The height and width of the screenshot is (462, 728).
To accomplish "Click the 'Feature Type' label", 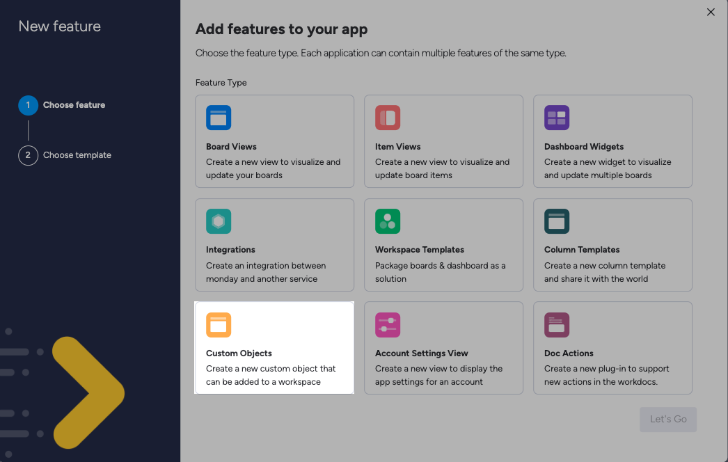I will point(221,83).
